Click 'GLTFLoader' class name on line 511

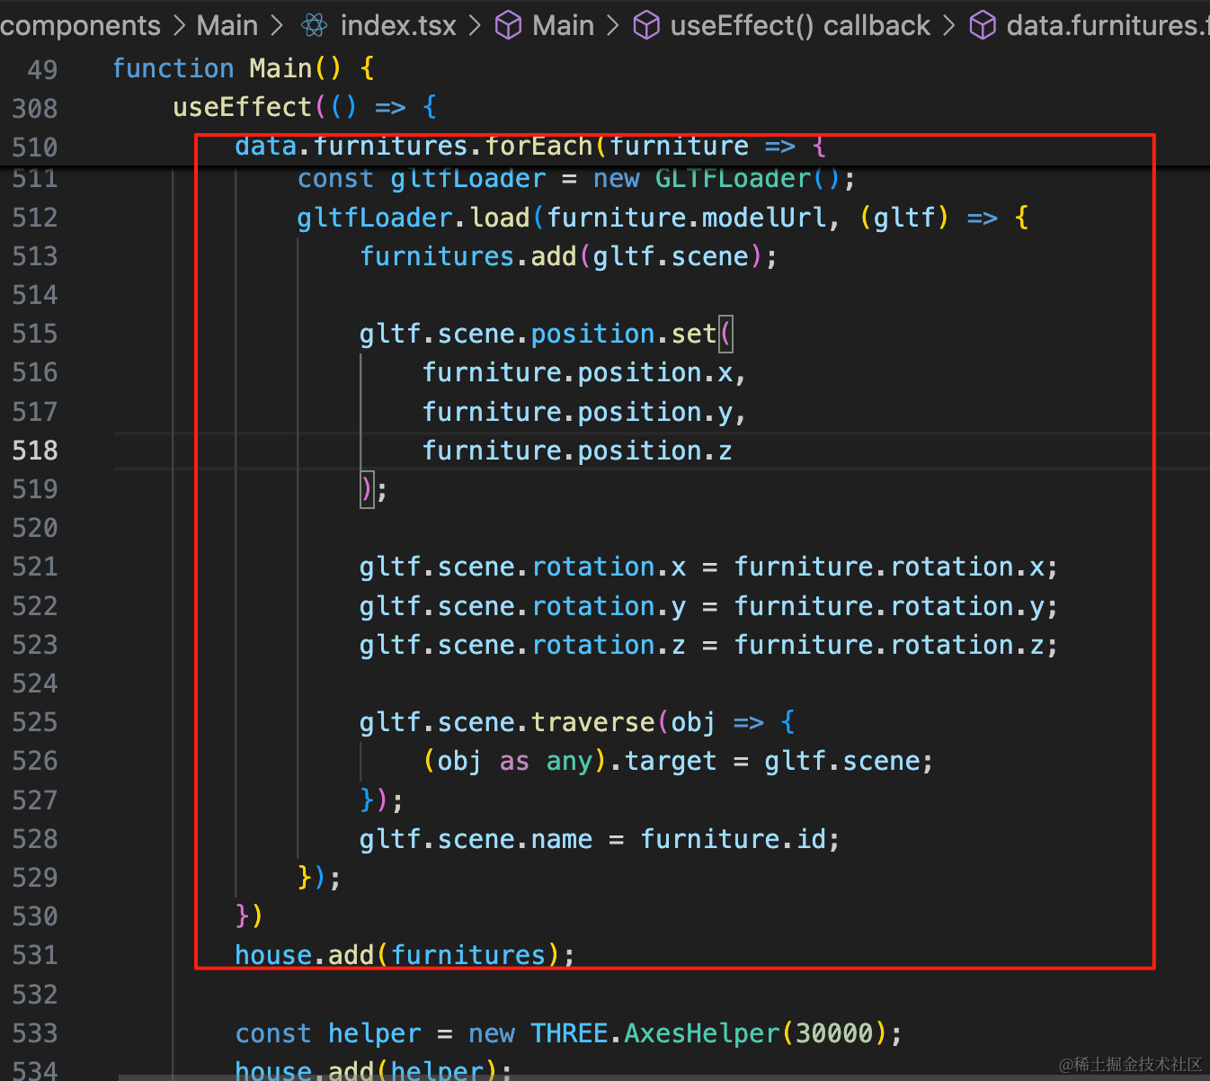tap(733, 178)
